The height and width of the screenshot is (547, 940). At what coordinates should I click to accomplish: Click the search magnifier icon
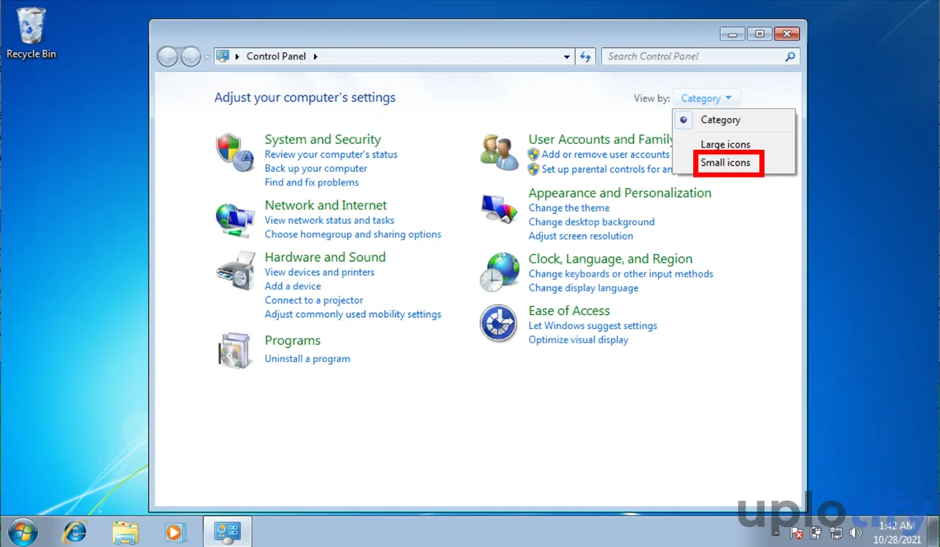tap(790, 57)
